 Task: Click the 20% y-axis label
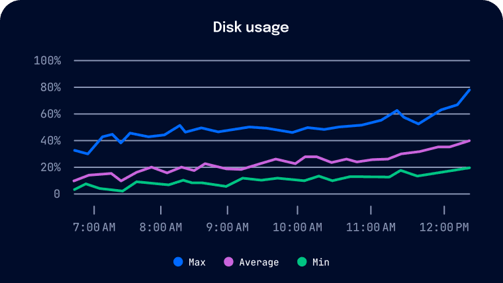point(50,167)
